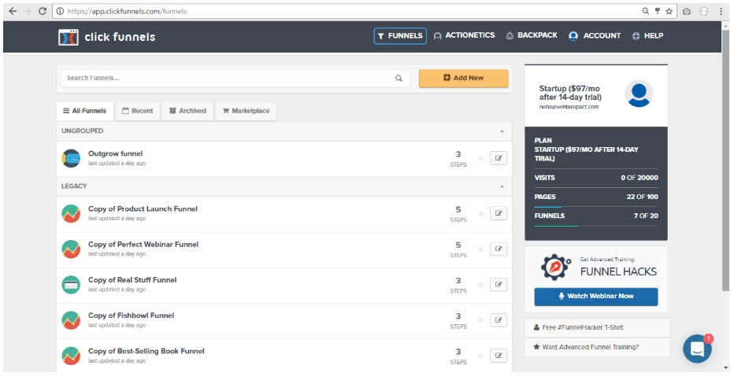
Task: View site info icon beside the URL
Action: coord(60,11)
